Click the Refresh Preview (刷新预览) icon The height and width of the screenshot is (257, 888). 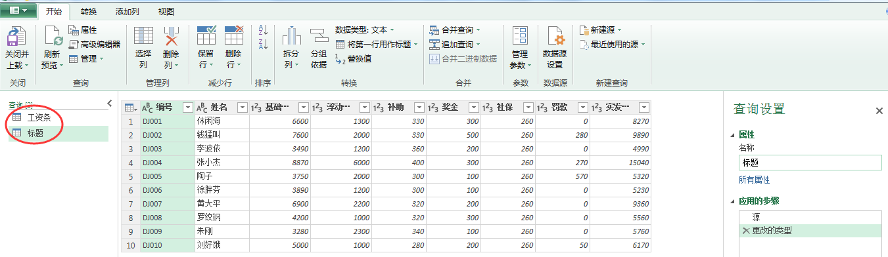53,37
